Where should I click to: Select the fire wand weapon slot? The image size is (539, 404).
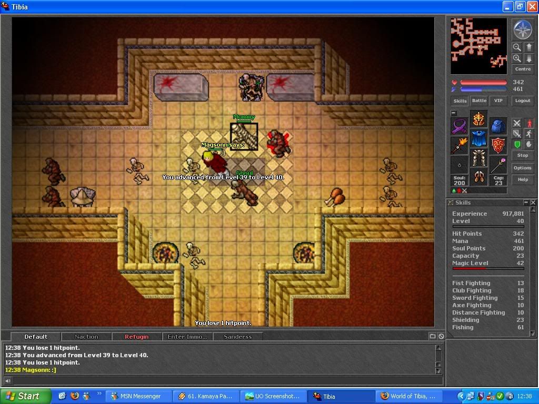click(x=459, y=146)
